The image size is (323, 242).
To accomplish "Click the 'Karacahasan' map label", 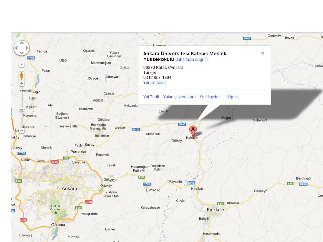I will [150, 208].
